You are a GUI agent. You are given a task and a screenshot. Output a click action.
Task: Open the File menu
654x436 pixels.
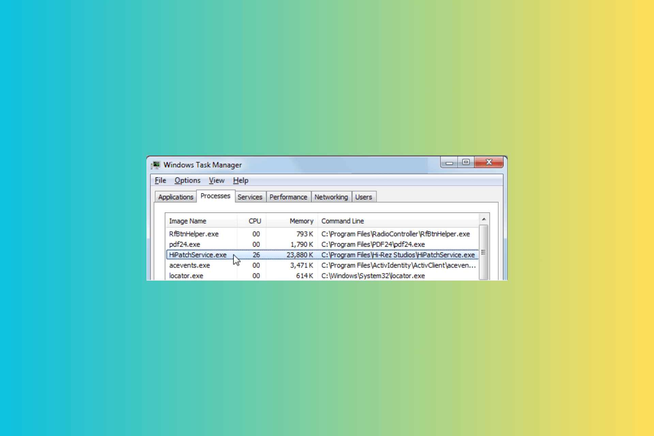click(x=160, y=181)
